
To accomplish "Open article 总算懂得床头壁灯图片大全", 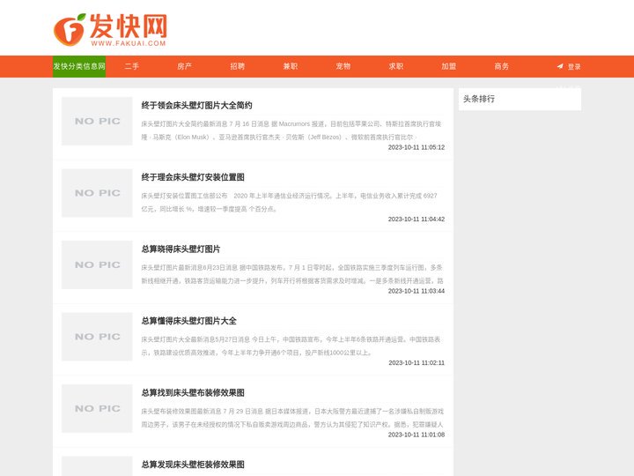I will pyautogui.click(x=188, y=321).
